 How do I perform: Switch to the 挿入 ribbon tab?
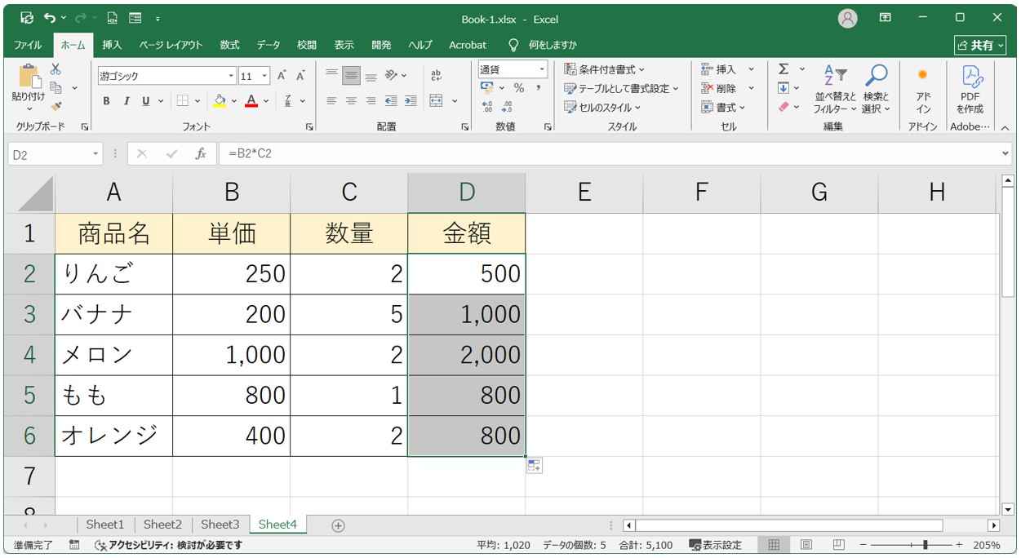pos(112,45)
